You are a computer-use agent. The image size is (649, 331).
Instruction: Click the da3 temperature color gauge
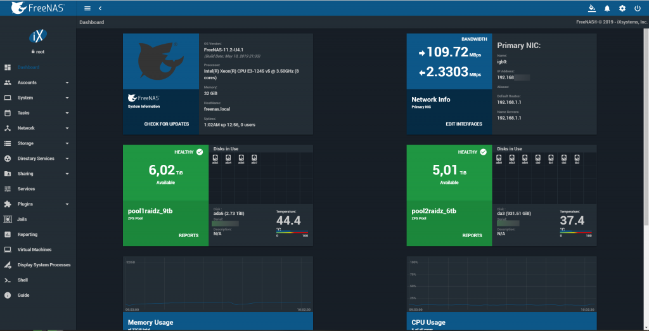pyautogui.click(x=575, y=232)
